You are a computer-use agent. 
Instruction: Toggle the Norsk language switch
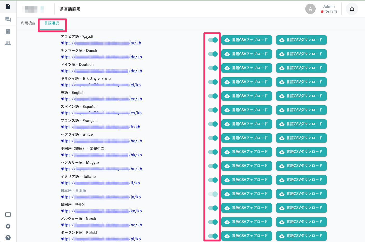[213, 222]
